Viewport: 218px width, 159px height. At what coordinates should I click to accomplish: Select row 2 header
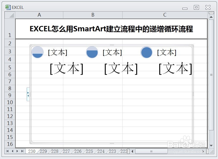10,43
